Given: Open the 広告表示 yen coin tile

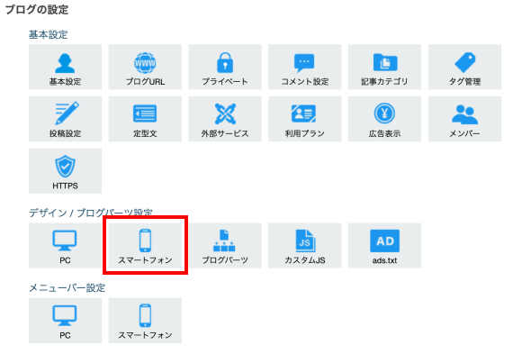Looking at the screenshot, I should pos(385,119).
